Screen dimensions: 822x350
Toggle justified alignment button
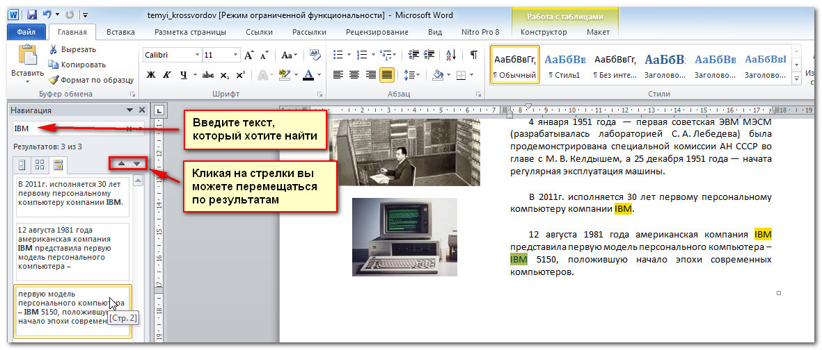tap(387, 75)
